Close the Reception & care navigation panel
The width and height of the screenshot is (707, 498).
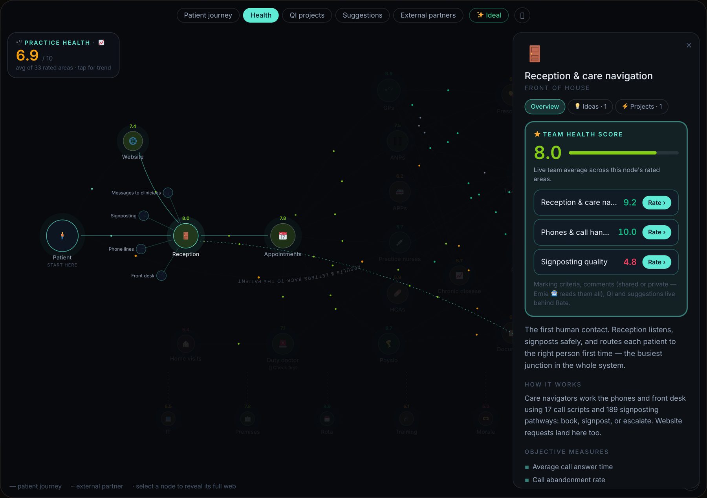point(689,45)
